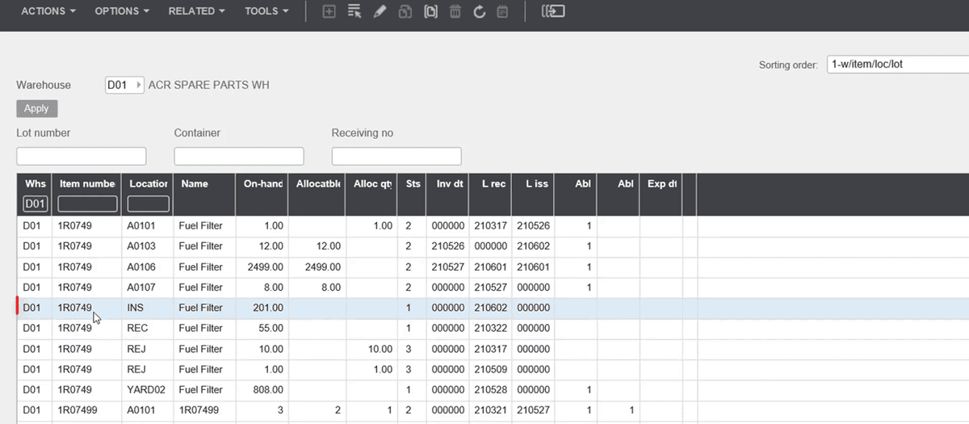Click the Apply button
This screenshot has height=424, width=969.
(36, 108)
